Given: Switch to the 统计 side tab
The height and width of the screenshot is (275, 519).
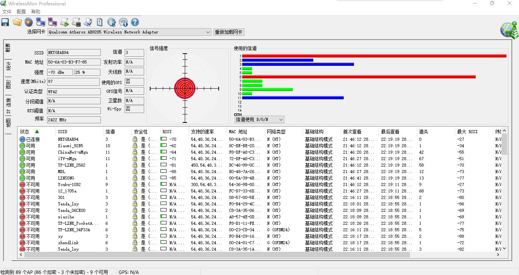Looking at the screenshot, I should coord(8,67).
